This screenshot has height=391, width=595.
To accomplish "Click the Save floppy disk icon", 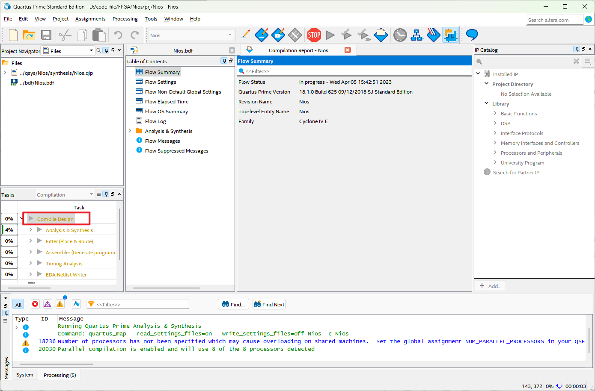I will 46,35.
